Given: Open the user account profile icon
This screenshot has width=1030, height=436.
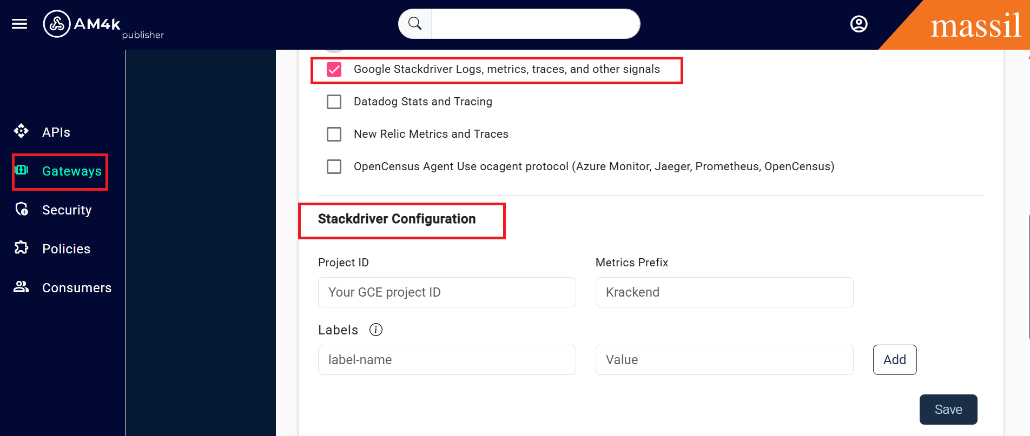Looking at the screenshot, I should point(859,24).
